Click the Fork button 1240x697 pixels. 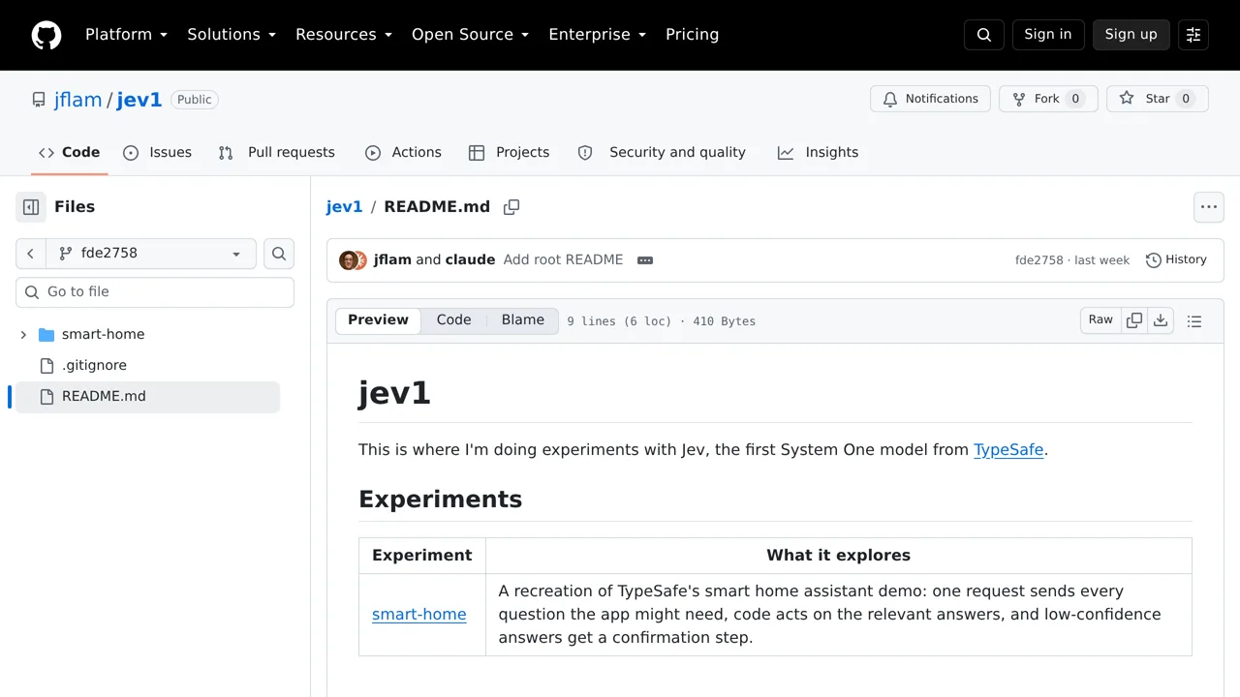1048,99
